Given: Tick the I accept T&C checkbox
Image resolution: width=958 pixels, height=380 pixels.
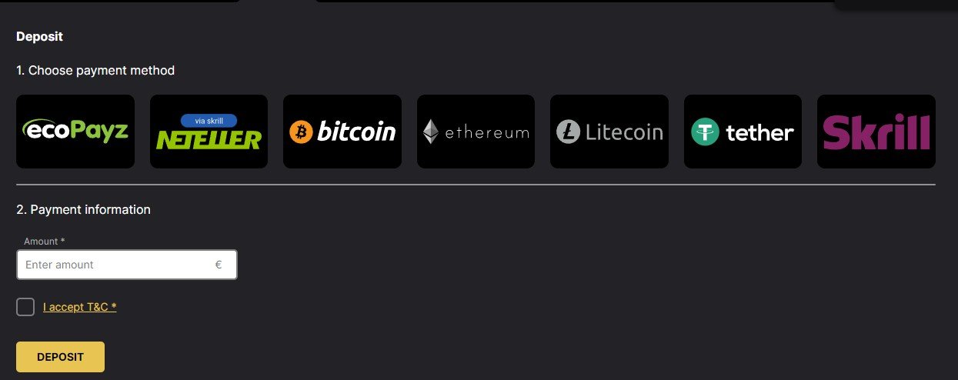Looking at the screenshot, I should [25, 307].
